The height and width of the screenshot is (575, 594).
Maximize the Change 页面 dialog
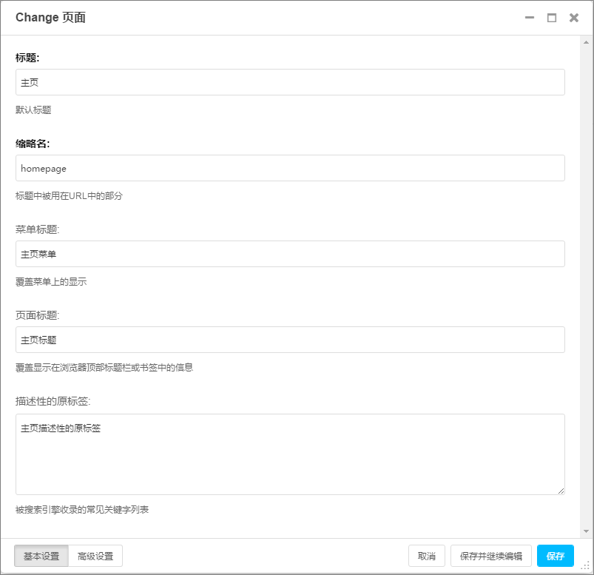click(552, 18)
